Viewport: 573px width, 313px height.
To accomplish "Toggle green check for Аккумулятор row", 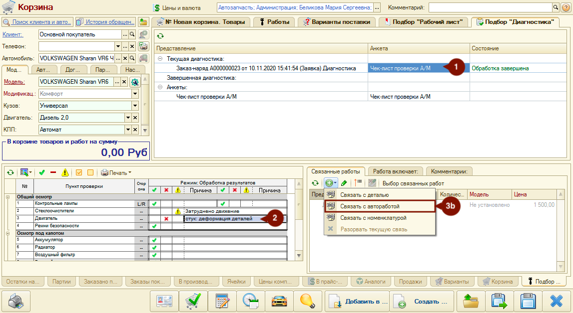I will [x=154, y=240].
